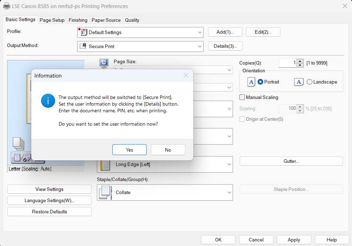The width and height of the screenshot is (352, 246).
Task: Click the Add(1)... profile button
Action: tap(225, 32)
